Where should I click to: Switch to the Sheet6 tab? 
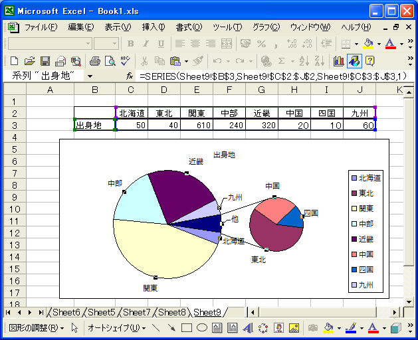66,312
